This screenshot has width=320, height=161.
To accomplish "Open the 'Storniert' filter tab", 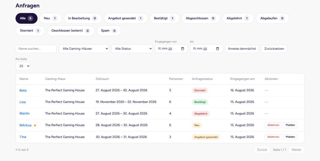I will [x=30, y=31].
